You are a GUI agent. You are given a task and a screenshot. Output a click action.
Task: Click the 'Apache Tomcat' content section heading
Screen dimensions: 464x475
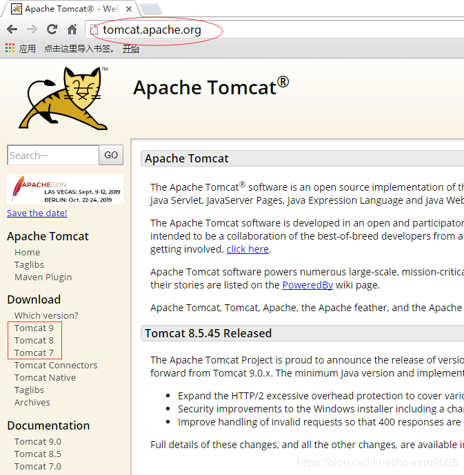(x=187, y=158)
